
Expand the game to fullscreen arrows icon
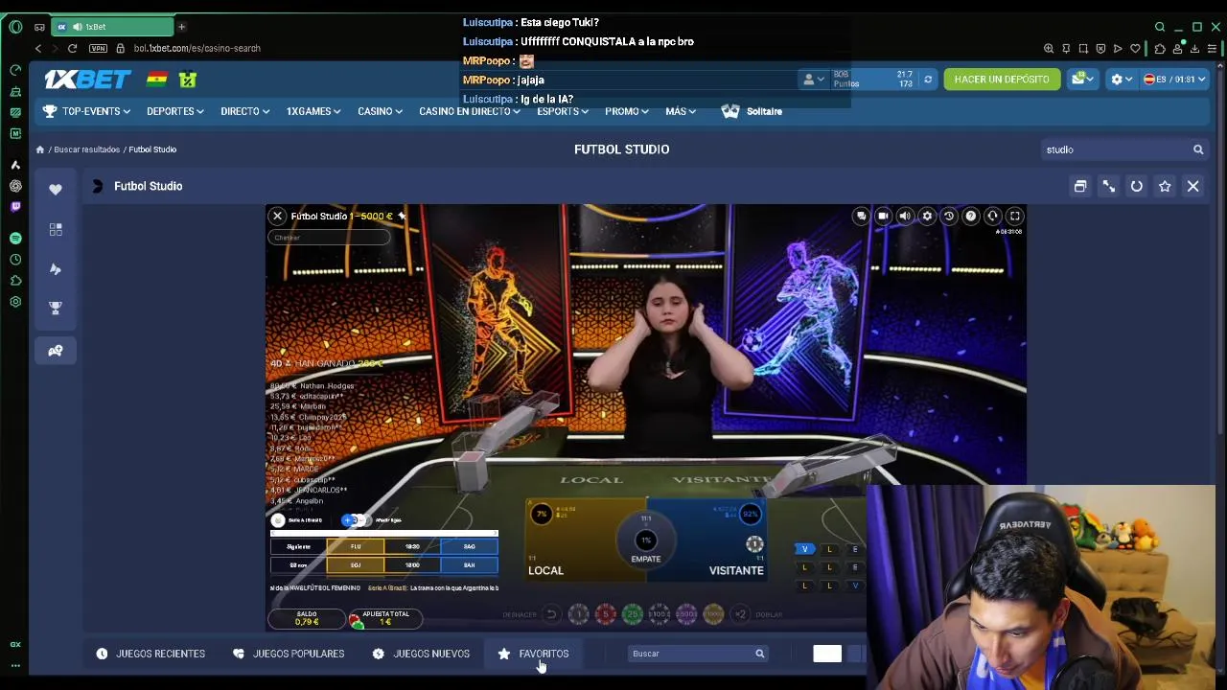pos(1108,186)
